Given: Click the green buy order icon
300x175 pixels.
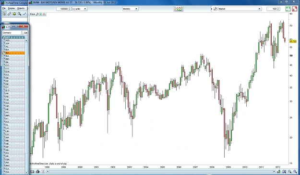Looking at the screenshot, I should (288, 9).
